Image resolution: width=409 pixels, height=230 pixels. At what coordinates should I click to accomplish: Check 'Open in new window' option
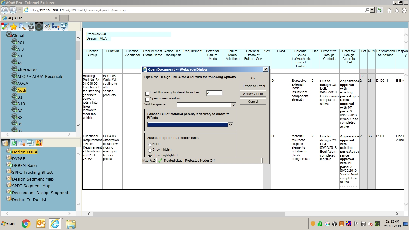click(x=147, y=99)
